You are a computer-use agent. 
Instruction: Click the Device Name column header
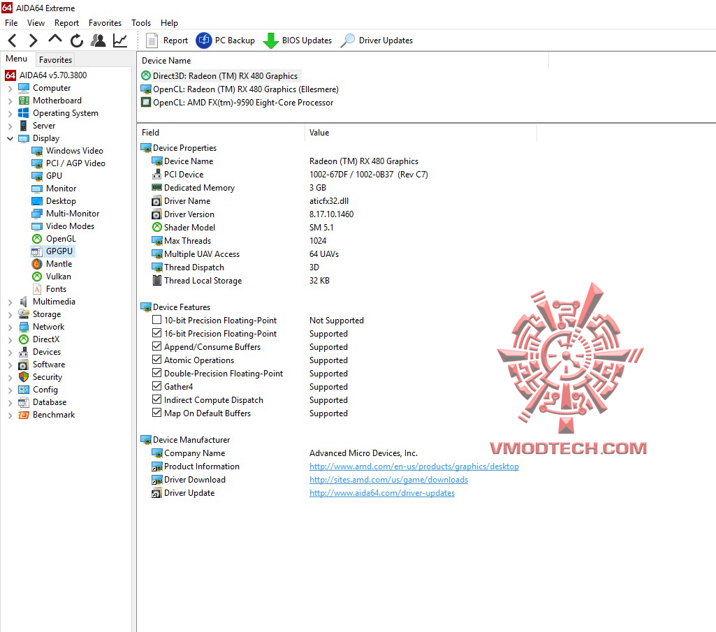[x=343, y=61]
